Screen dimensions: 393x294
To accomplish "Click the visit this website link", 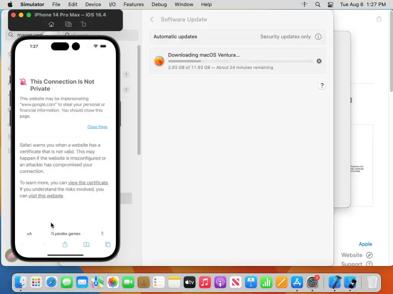I will click(x=46, y=196).
